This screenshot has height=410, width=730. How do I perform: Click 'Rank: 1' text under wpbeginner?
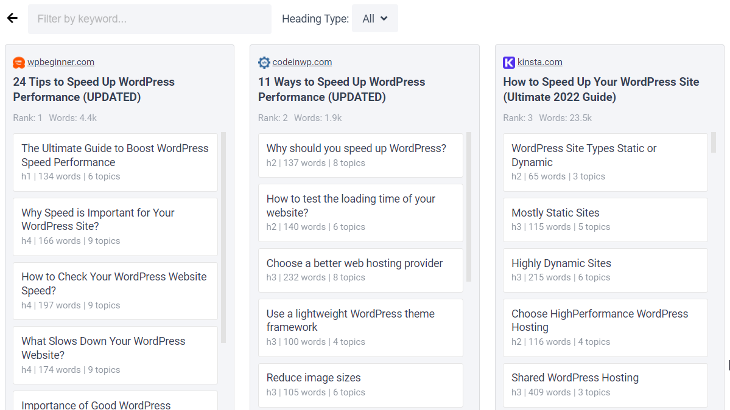(27, 118)
